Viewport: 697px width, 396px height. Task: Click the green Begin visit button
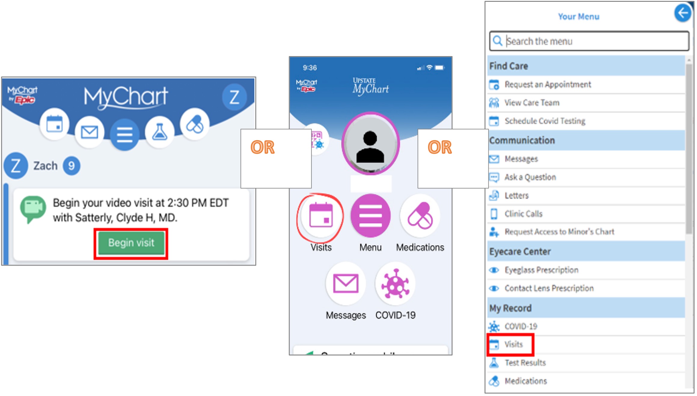tap(131, 243)
